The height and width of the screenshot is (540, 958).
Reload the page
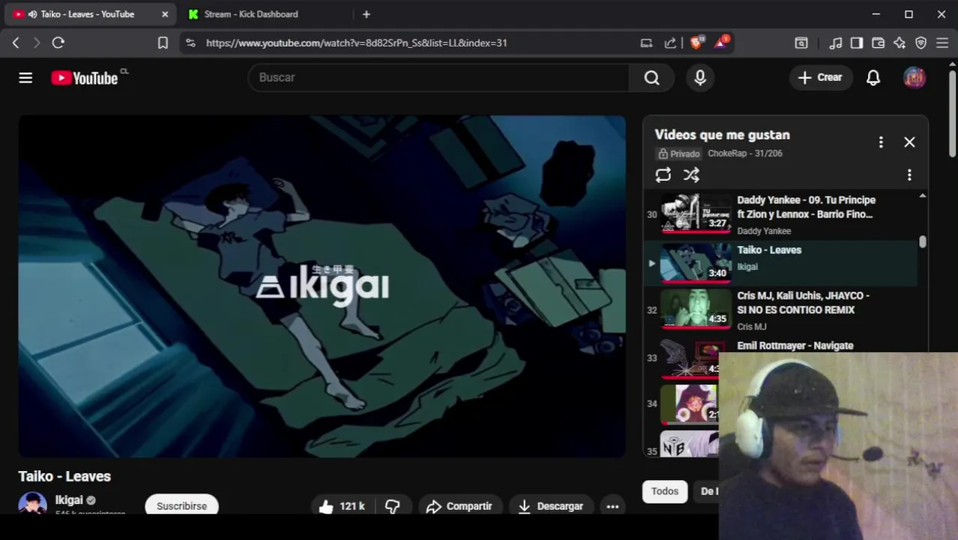58,43
